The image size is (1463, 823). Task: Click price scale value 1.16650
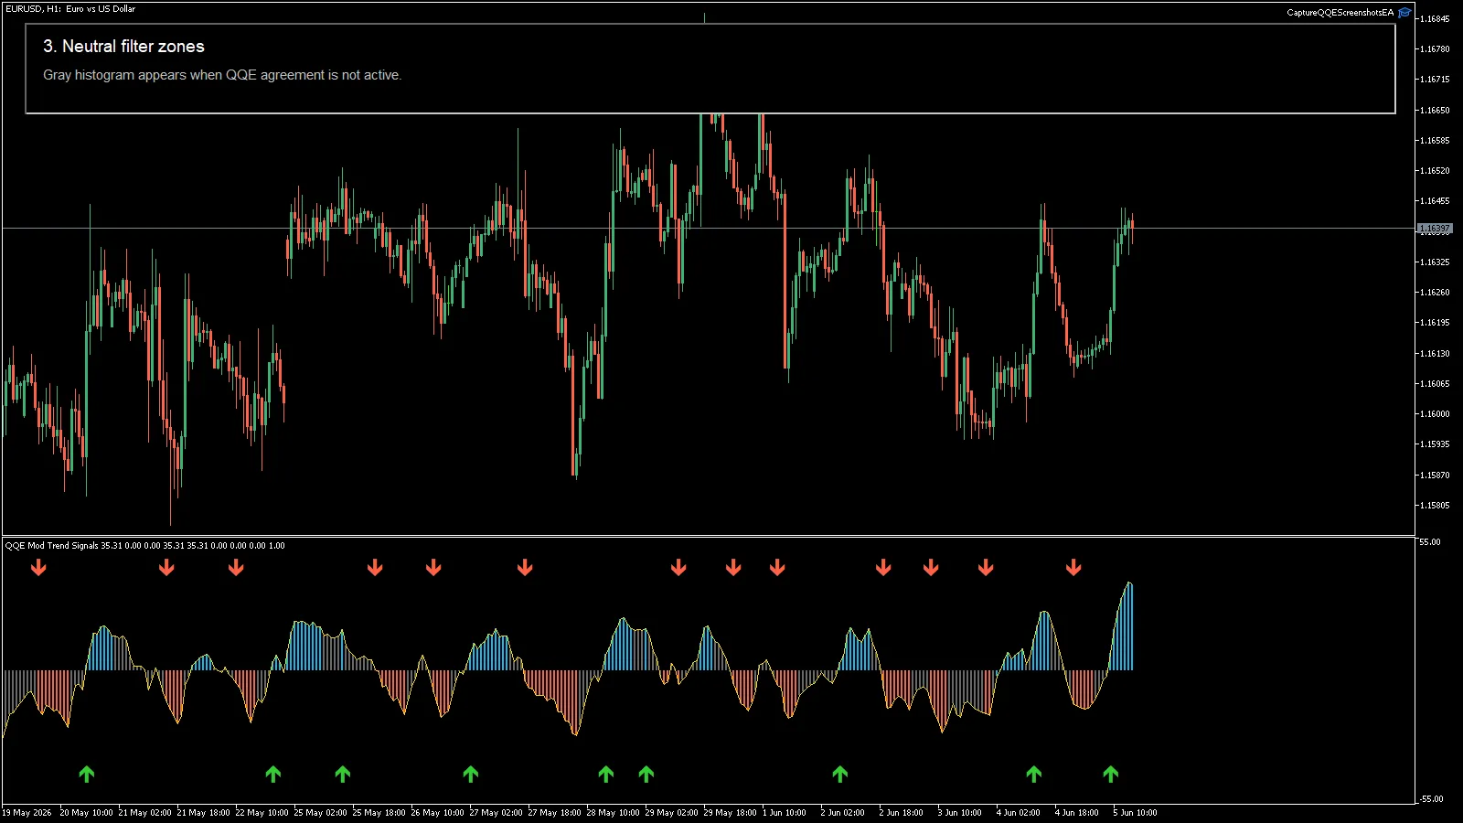(x=1435, y=111)
